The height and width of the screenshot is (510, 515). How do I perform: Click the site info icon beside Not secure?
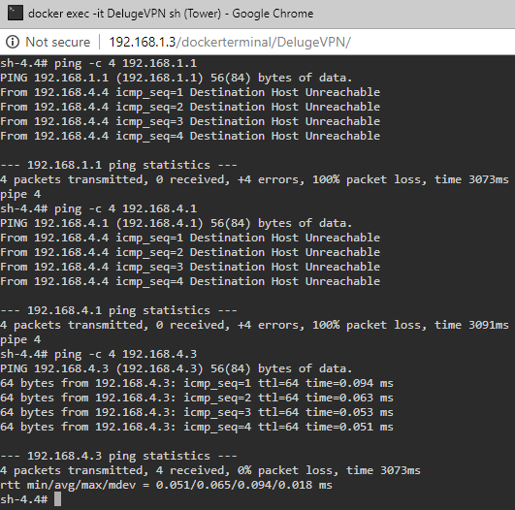(13, 42)
